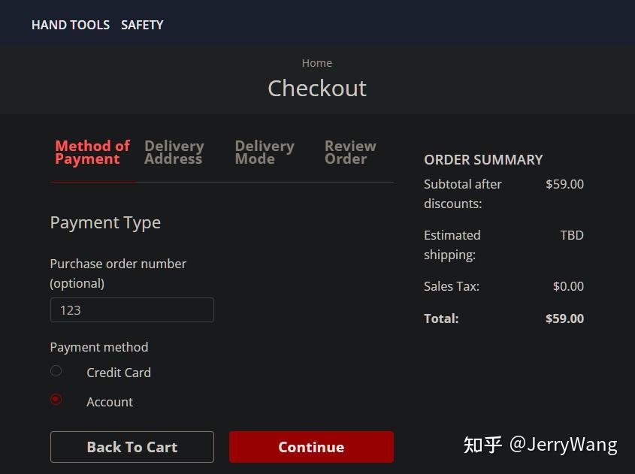Focus the Purchase order number field
The height and width of the screenshot is (474, 635).
coord(132,310)
